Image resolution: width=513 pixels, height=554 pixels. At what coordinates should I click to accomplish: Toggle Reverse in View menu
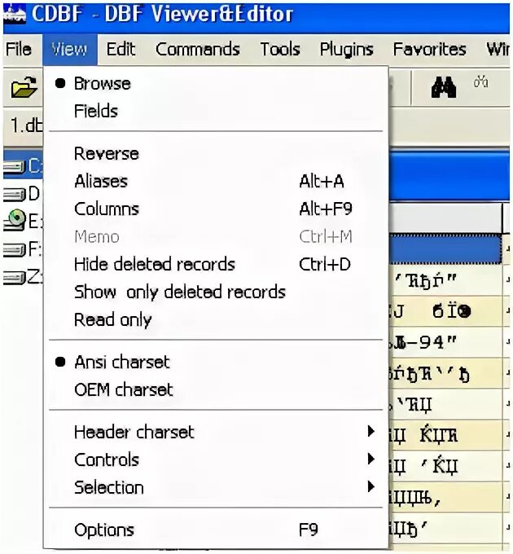pos(216,154)
